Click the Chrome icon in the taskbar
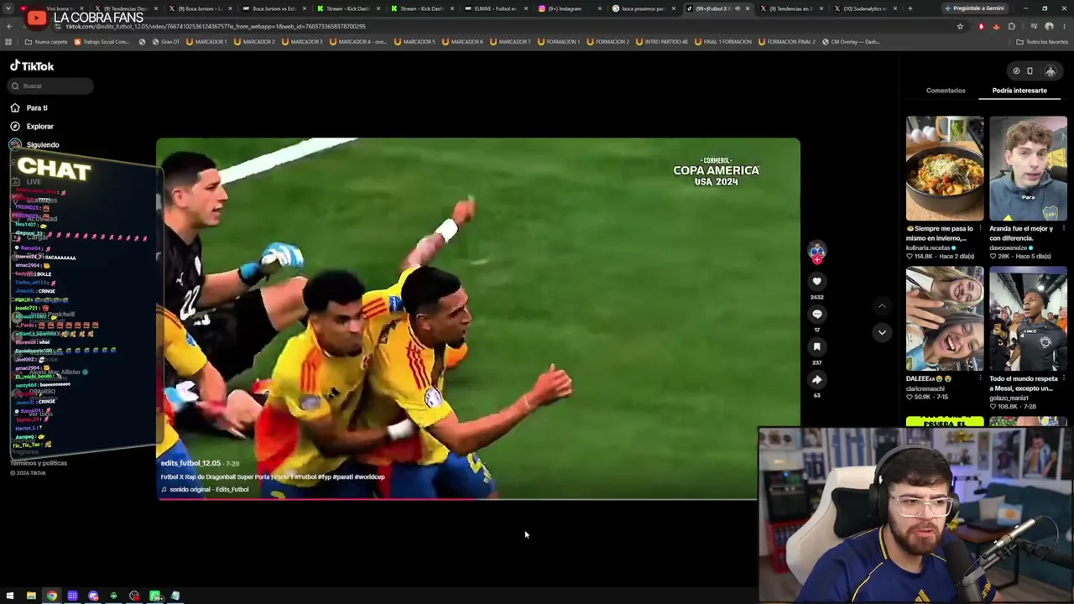Screen dimensions: 1074x604 point(52,596)
